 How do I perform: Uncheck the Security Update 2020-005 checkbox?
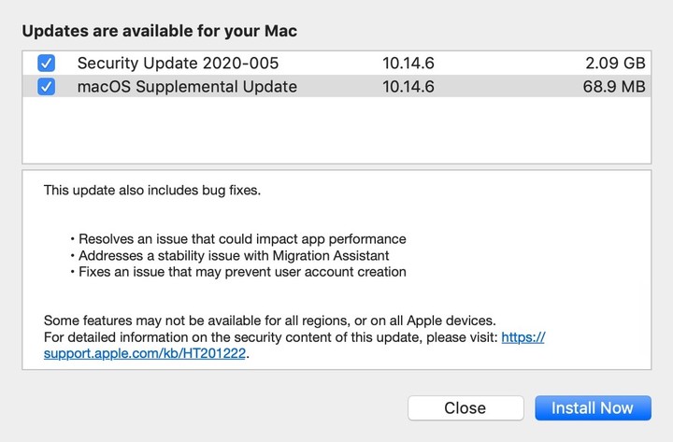point(46,64)
